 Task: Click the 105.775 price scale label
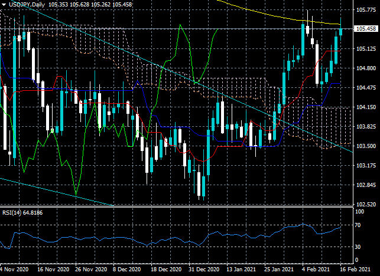pyautogui.click(x=366, y=10)
